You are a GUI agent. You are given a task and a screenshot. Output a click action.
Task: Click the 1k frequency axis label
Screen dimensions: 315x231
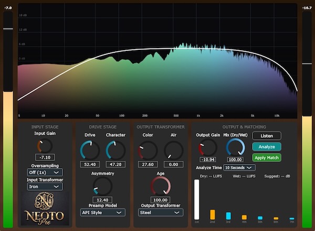click(x=198, y=116)
